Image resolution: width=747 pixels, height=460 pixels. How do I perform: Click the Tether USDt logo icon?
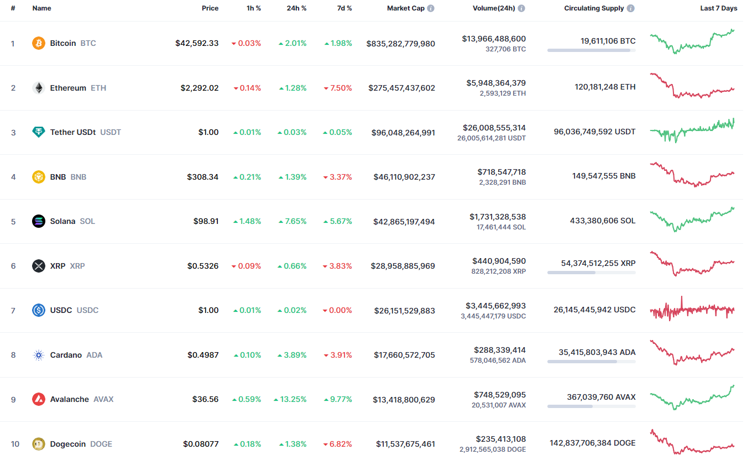point(39,132)
